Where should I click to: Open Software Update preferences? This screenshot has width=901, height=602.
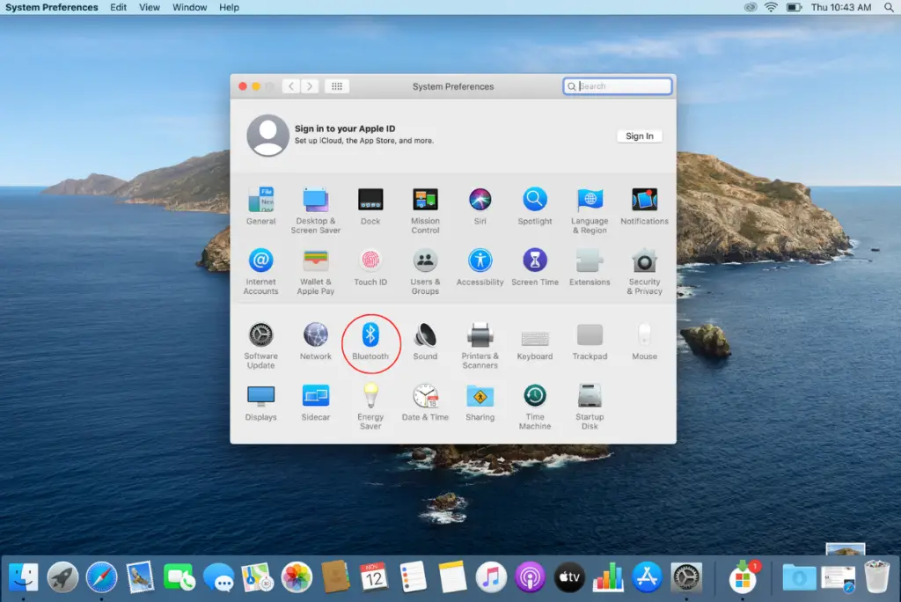click(260, 346)
